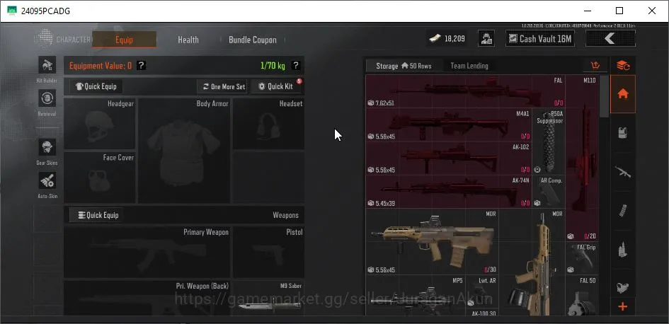
Task: Click the 1/70 kg weight text
Action: point(273,66)
